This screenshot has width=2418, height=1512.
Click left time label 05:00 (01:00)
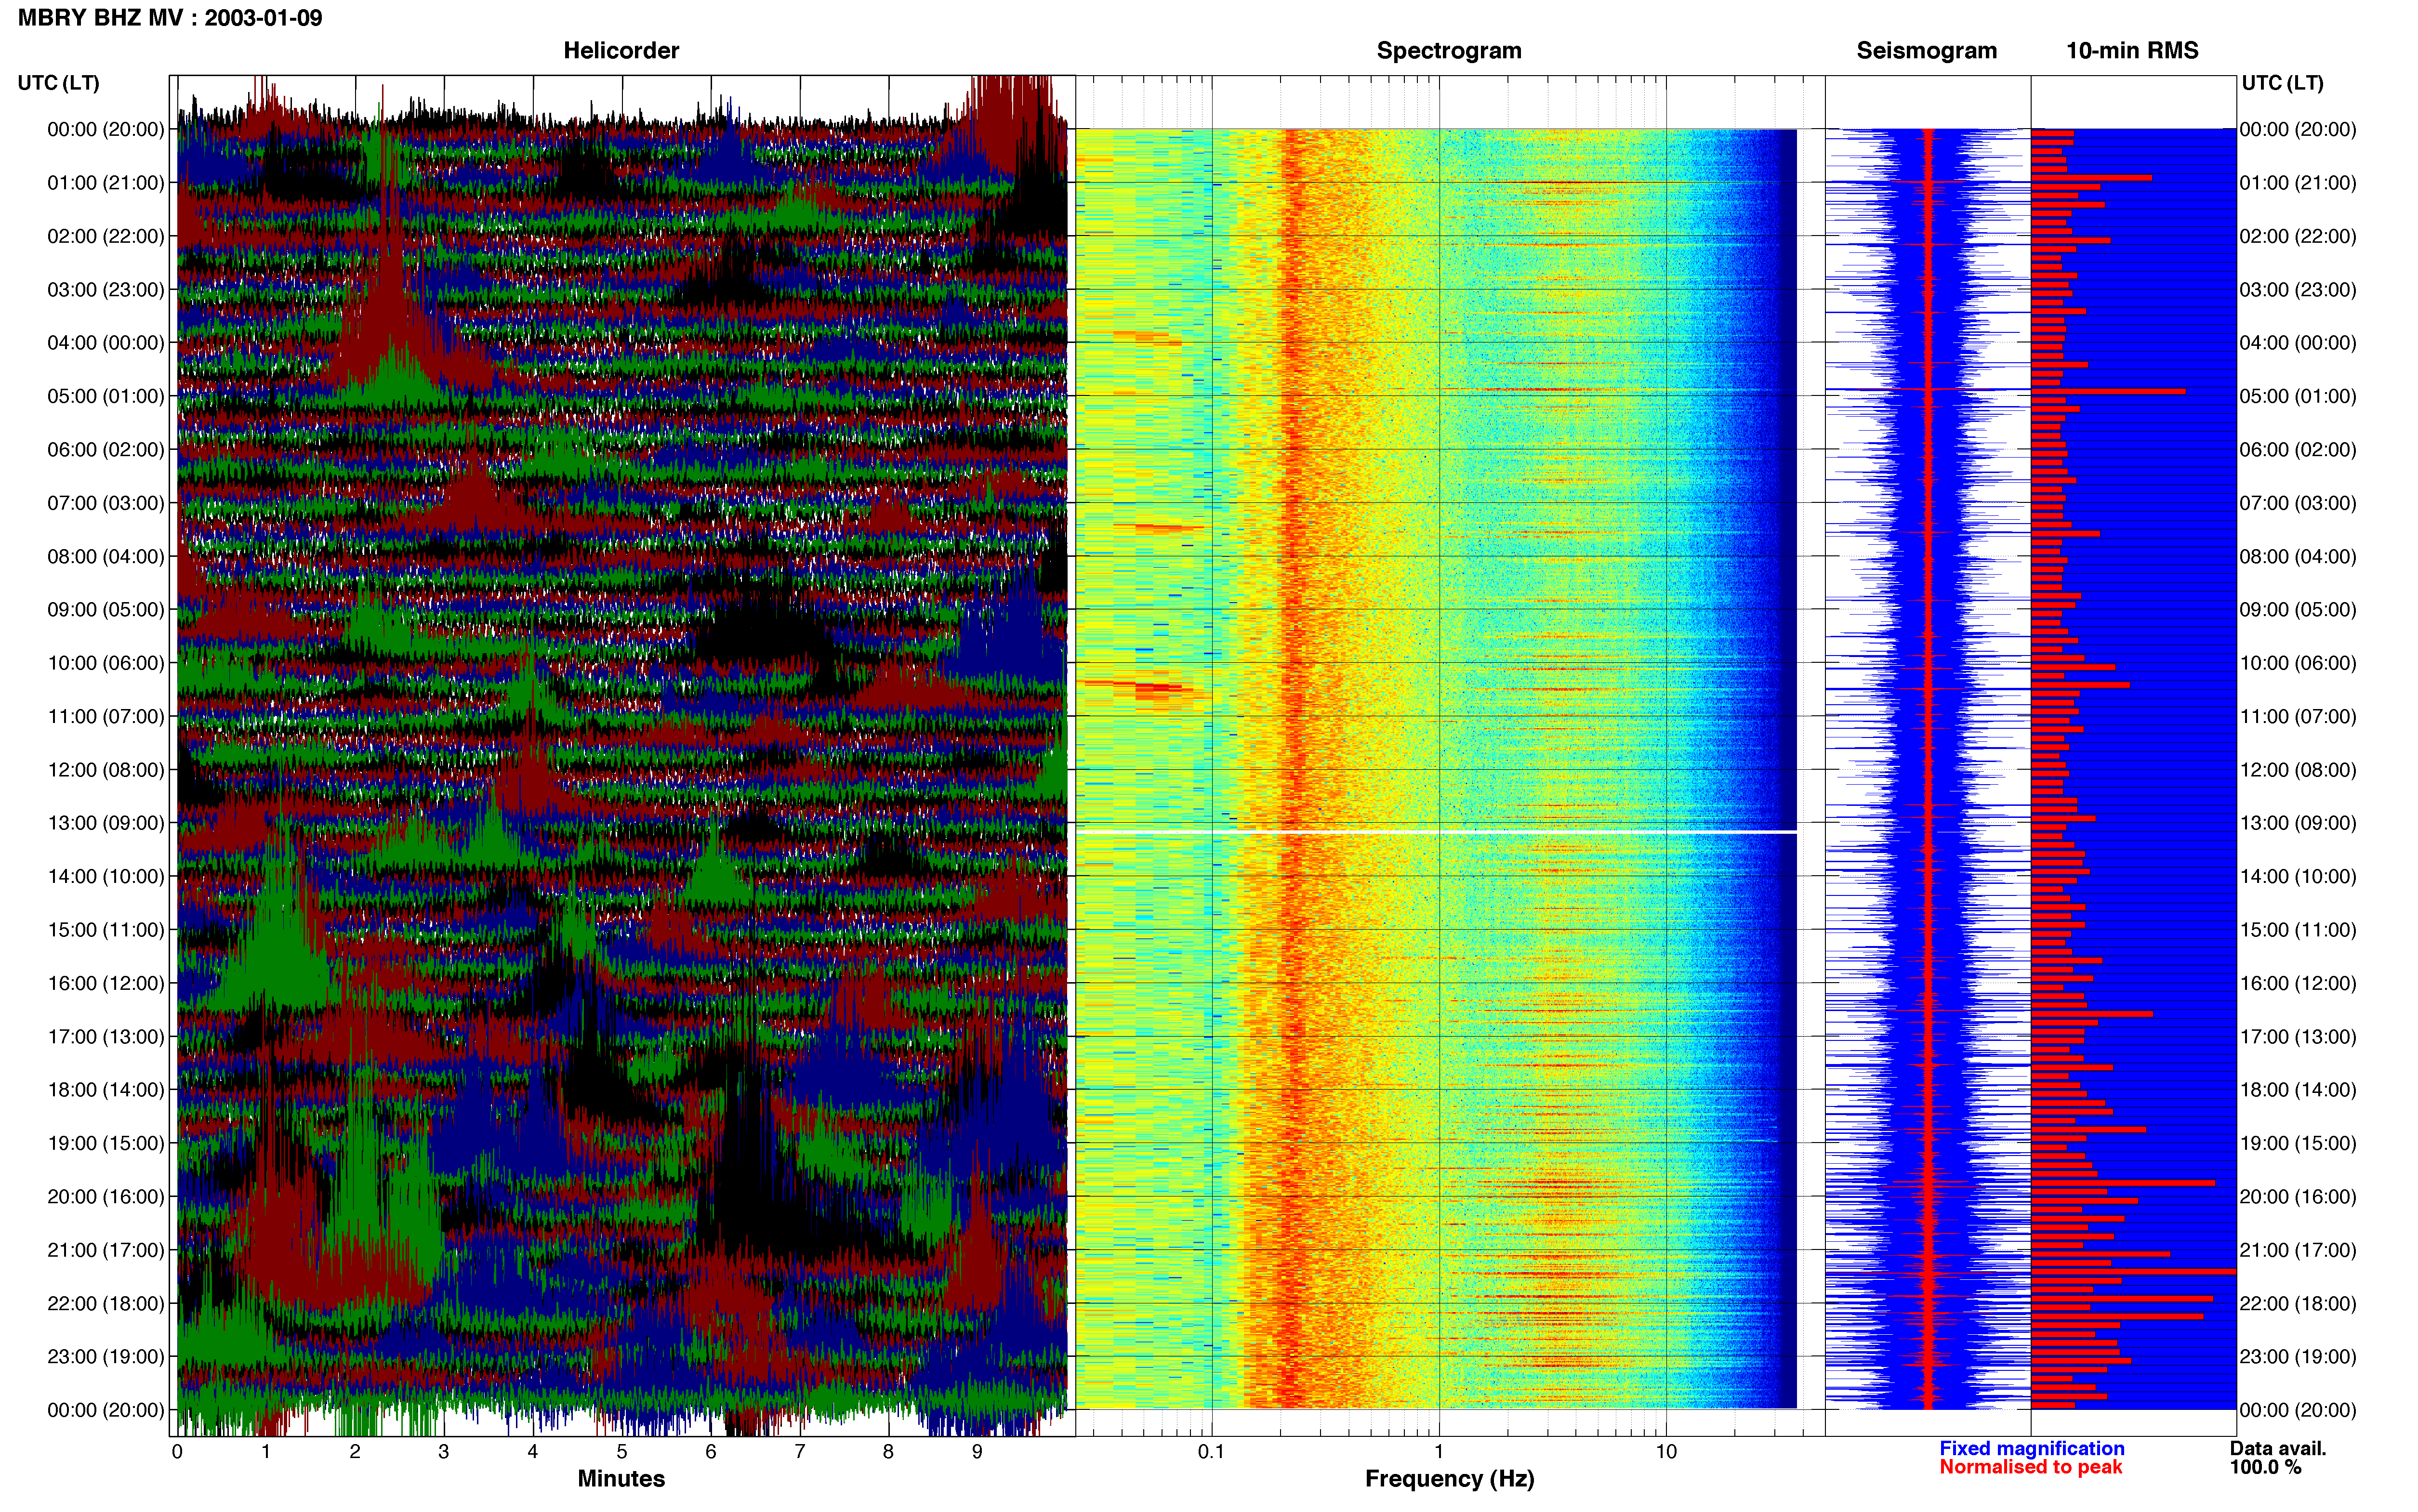tap(105, 396)
